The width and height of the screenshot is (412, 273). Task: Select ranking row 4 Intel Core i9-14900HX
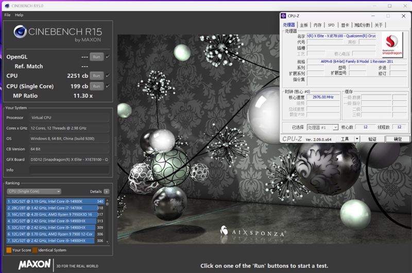[x=56, y=221]
